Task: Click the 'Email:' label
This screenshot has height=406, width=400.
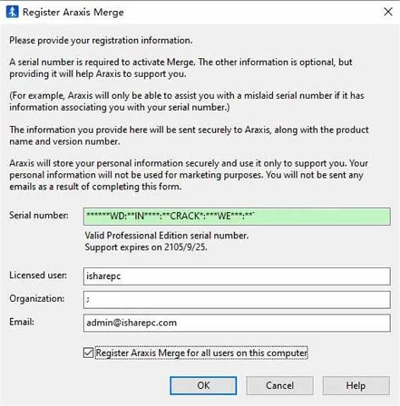Action: click(x=22, y=322)
